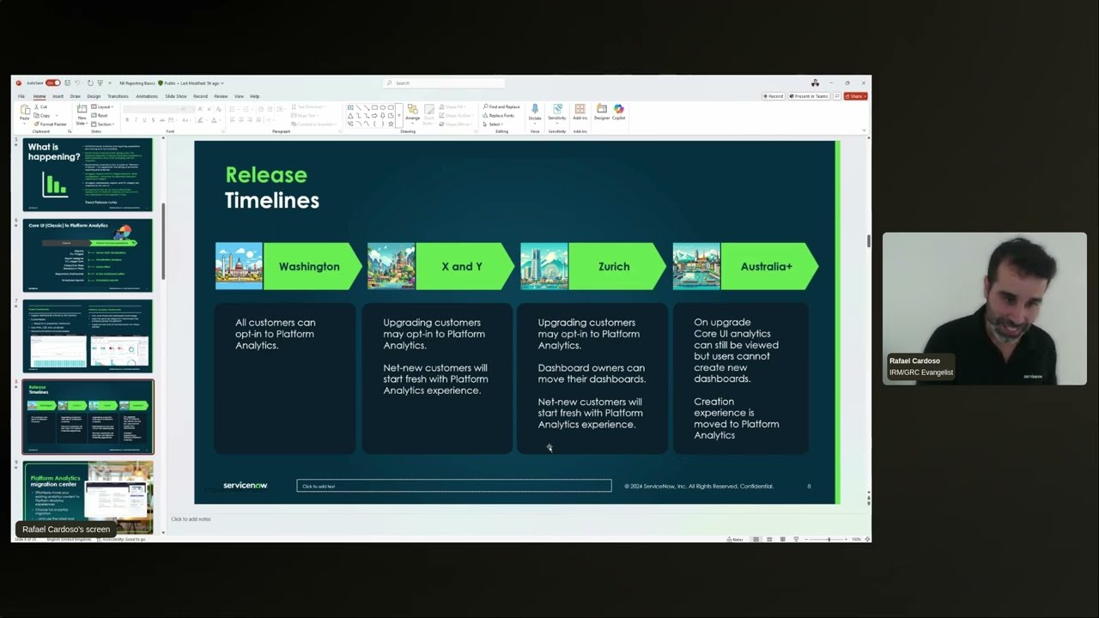1099x618 pixels.
Task: Open the Select dropdown in Editing
Action: [x=493, y=124]
